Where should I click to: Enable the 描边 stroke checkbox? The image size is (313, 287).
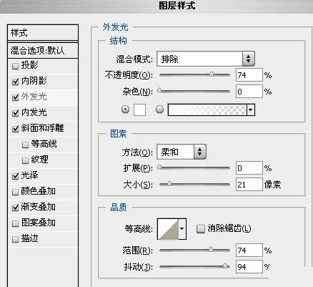(x=15, y=239)
